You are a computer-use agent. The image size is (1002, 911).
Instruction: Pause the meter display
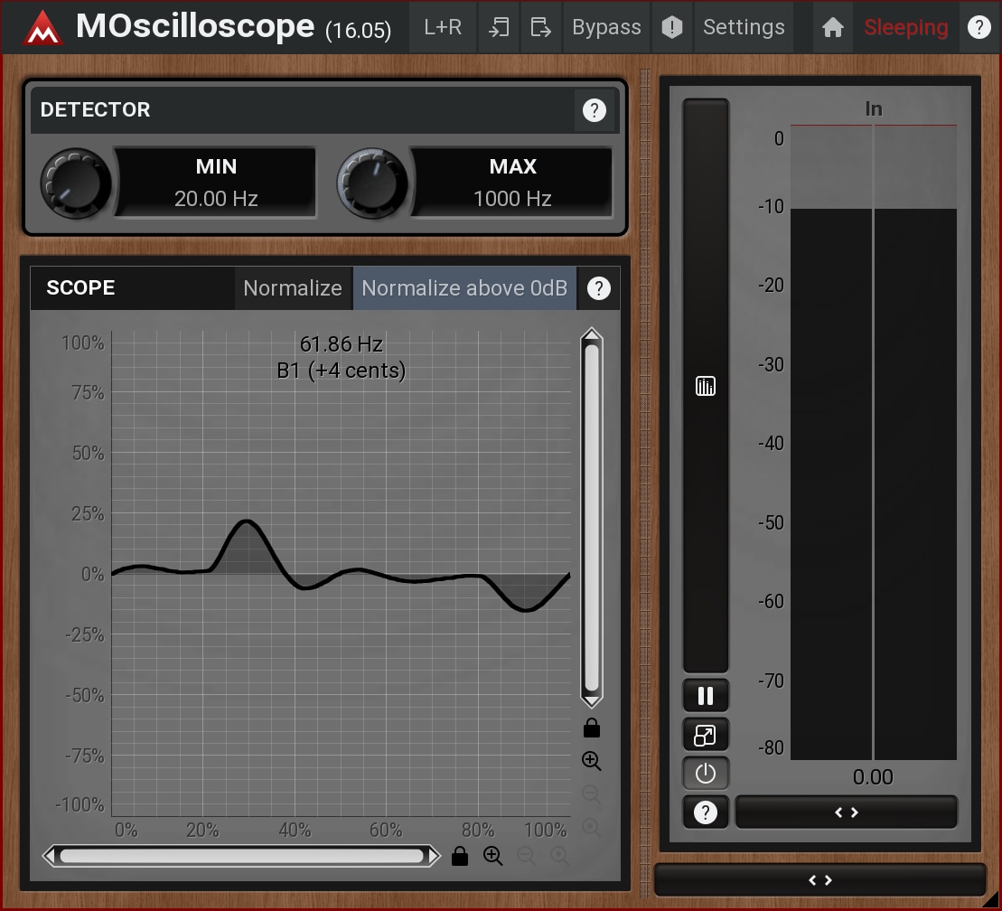tap(706, 696)
